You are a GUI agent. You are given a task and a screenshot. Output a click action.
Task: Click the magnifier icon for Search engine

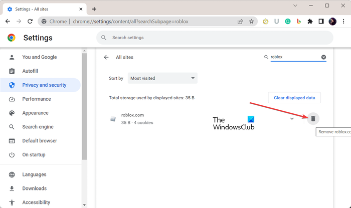[12, 127]
